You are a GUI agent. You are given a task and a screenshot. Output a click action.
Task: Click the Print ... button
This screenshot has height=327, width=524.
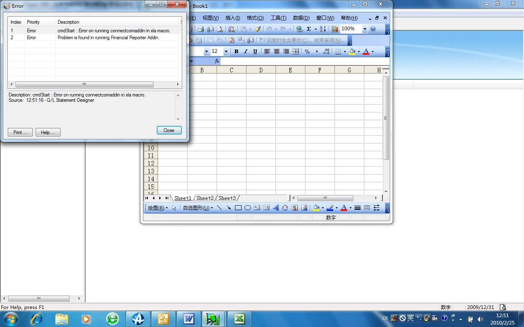click(x=20, y=132)
